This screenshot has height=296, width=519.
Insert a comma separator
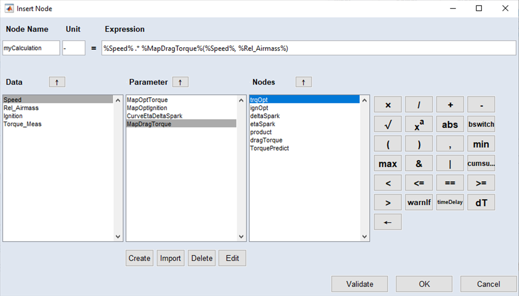(x=450, y=144)
